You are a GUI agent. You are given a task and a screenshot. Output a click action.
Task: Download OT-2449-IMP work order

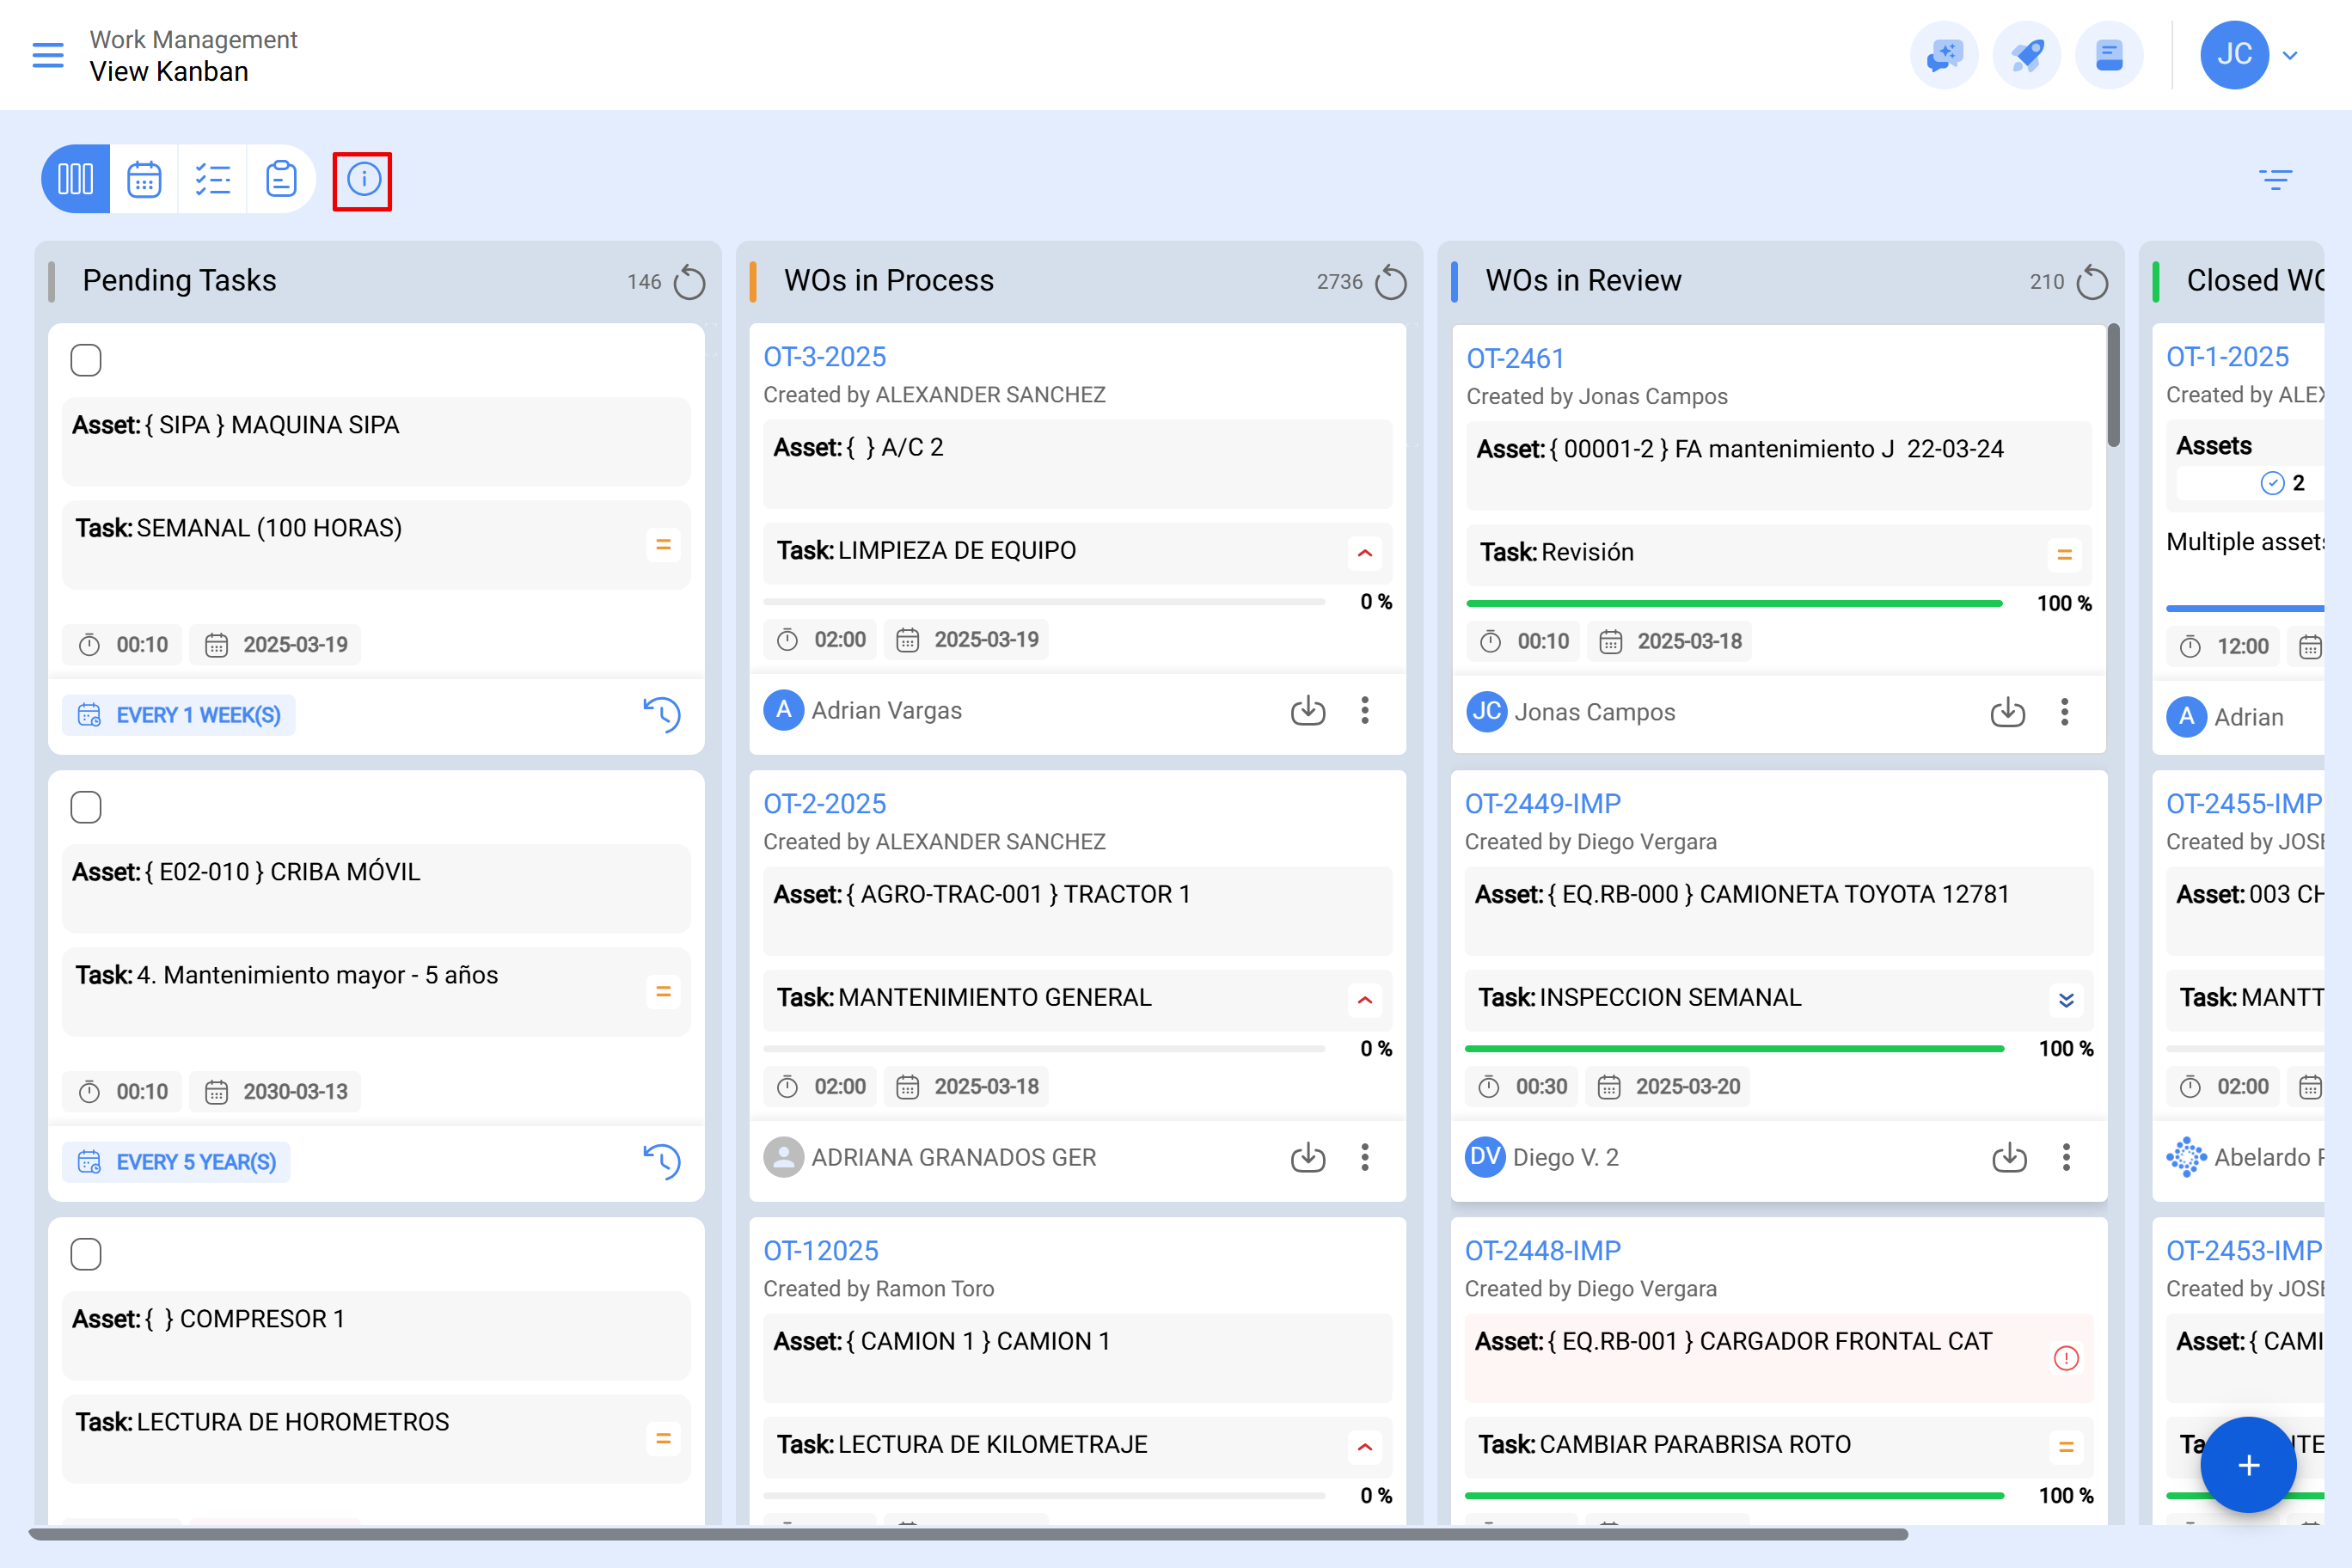coord(2010,1158)
